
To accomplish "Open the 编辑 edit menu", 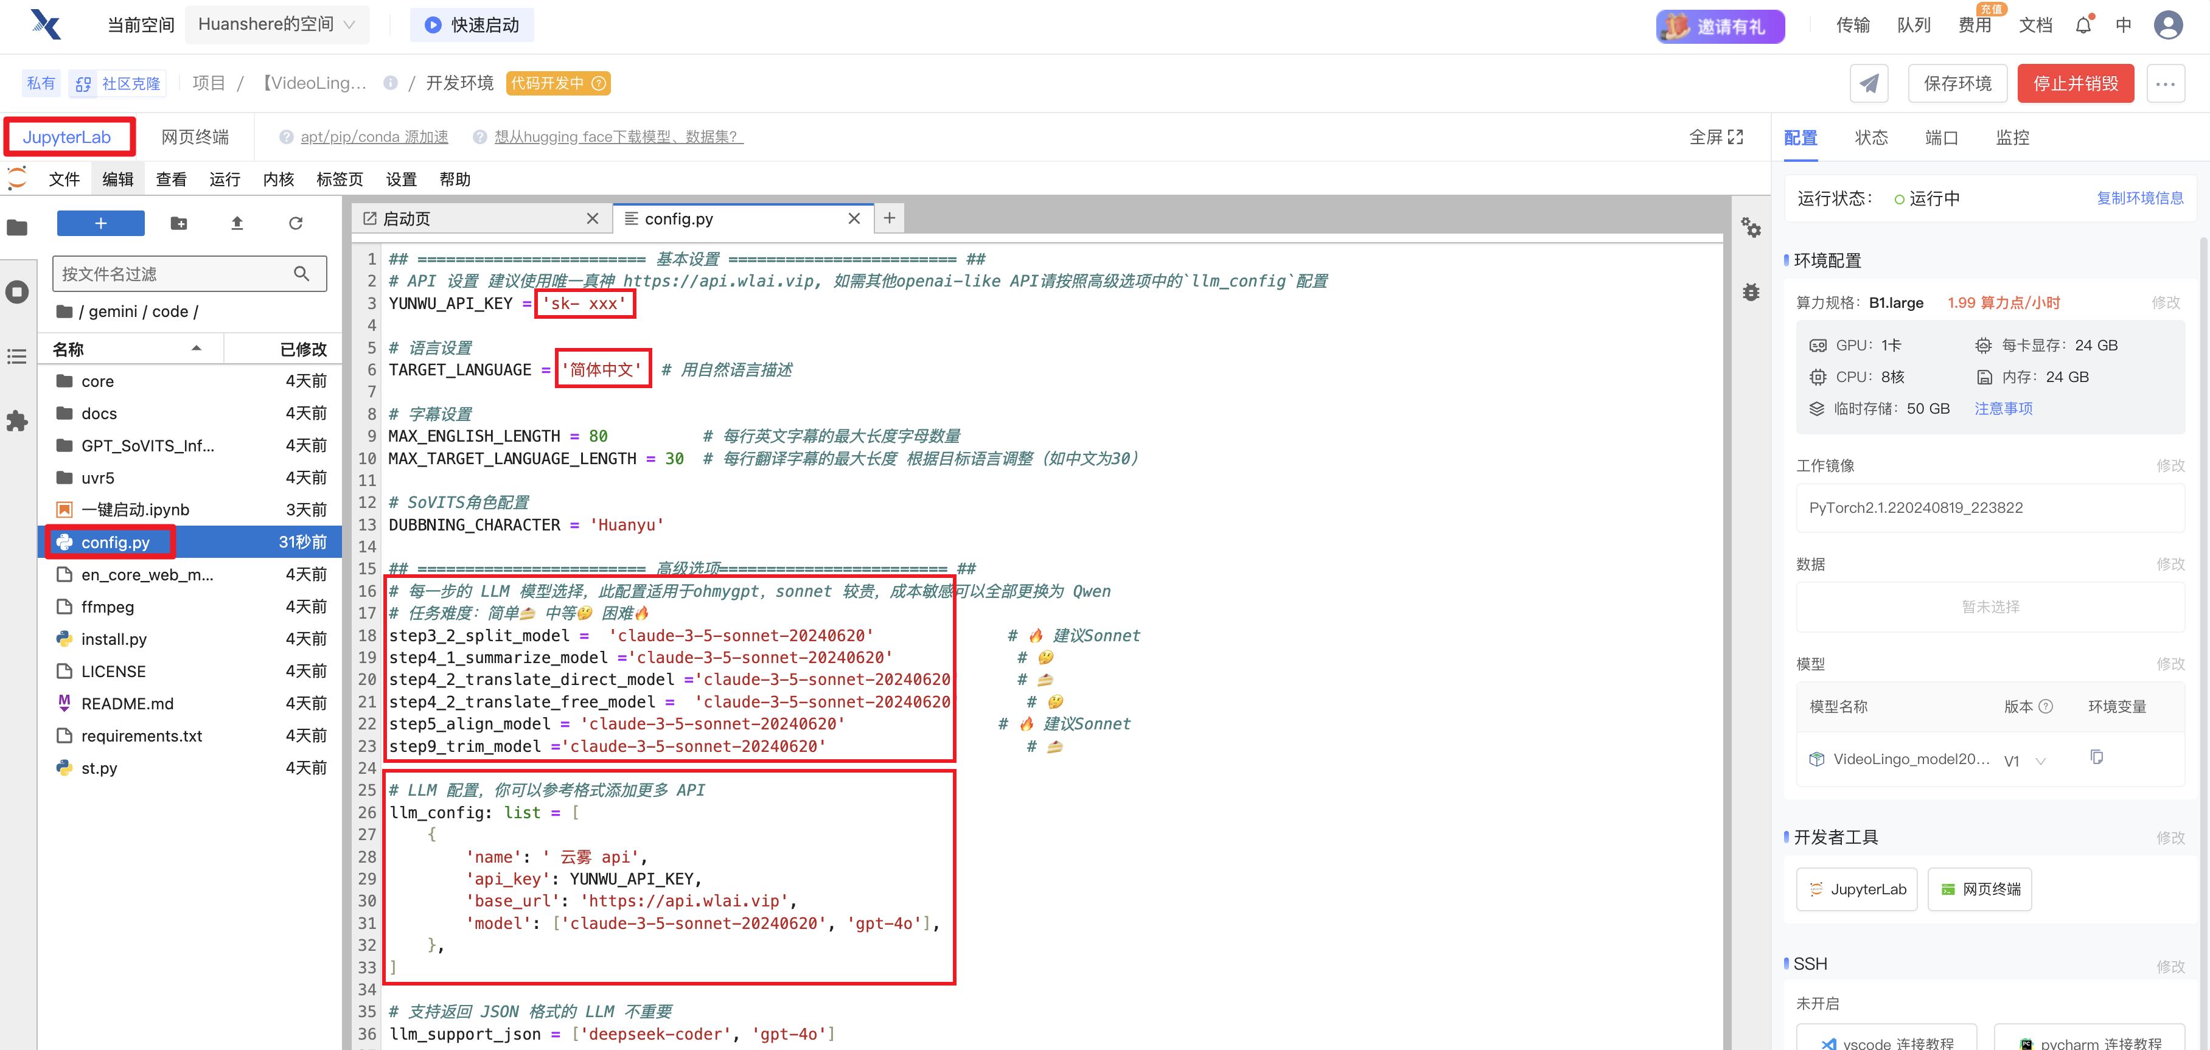I will pyautogui.click(x=117, y=179).
